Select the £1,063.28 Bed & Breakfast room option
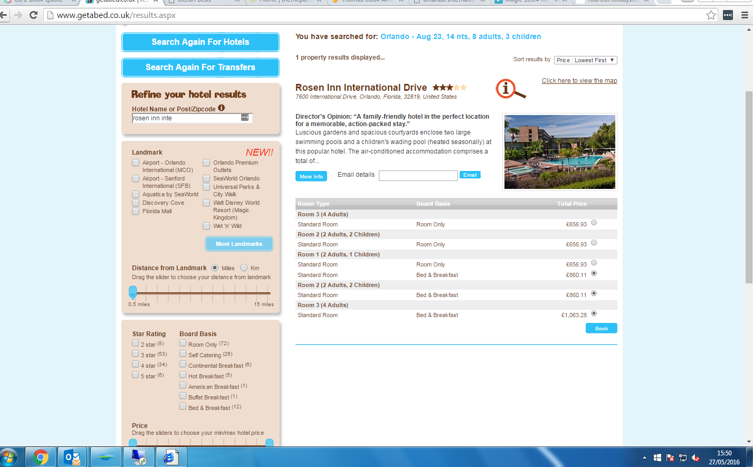This screenshot has height=467, width=753. [594, 313]
